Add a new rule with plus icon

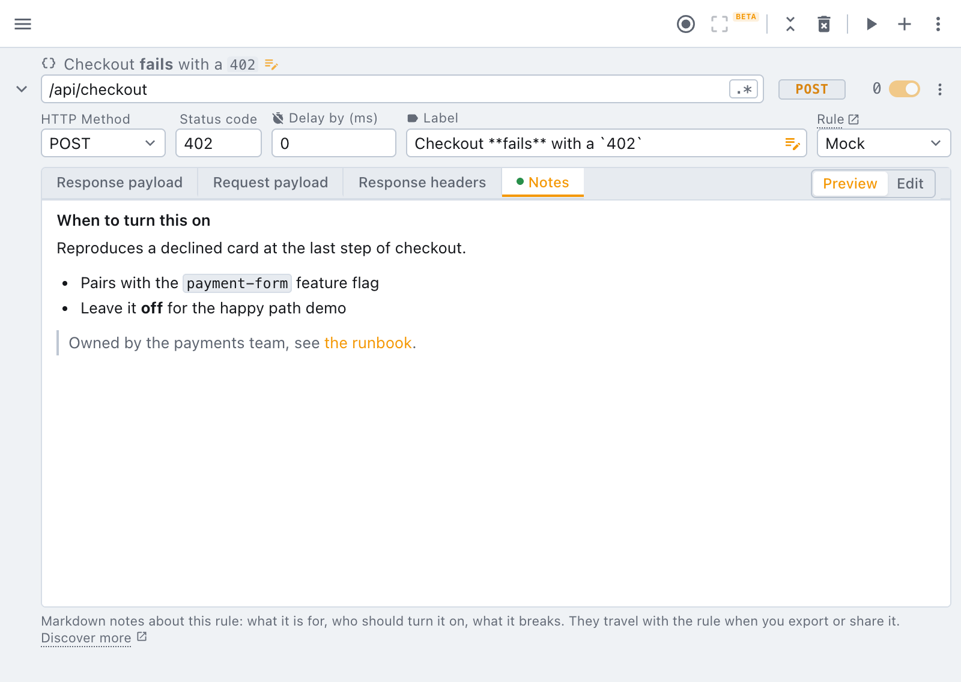point(905,24)
